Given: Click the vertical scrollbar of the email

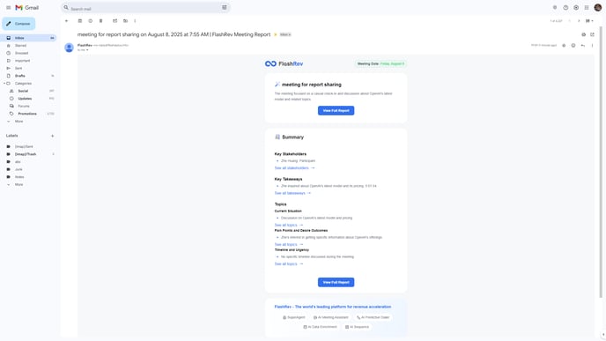Looking at the screenshot, I should coord(601,162).
